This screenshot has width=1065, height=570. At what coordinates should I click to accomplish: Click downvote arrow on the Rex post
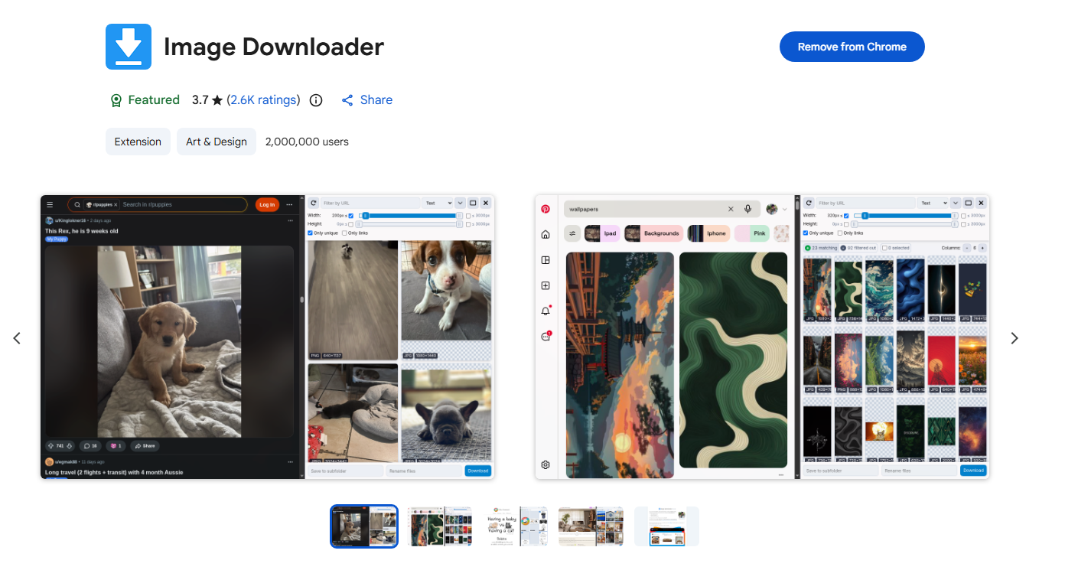coord(69,445)
